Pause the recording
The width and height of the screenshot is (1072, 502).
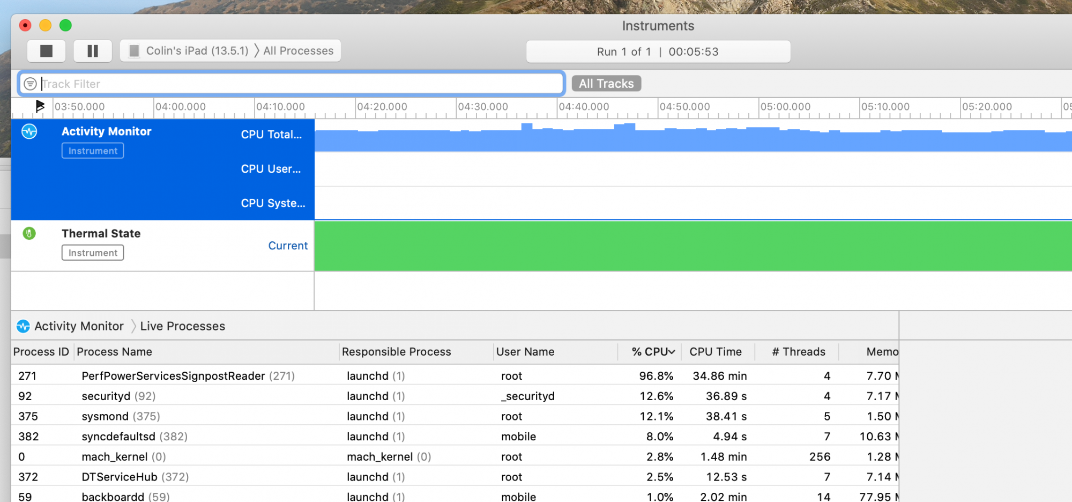tap(93, 51)
